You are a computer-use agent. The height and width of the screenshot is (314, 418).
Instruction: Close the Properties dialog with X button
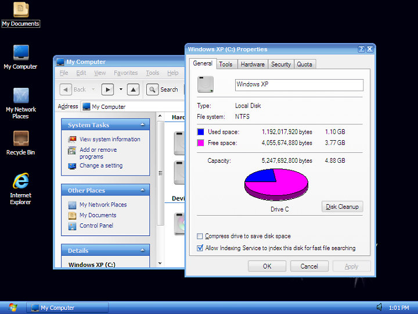coord(370,49)
